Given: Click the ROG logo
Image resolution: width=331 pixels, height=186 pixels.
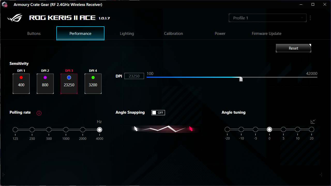Looking at the screenshot, I should tap(15, 18).
